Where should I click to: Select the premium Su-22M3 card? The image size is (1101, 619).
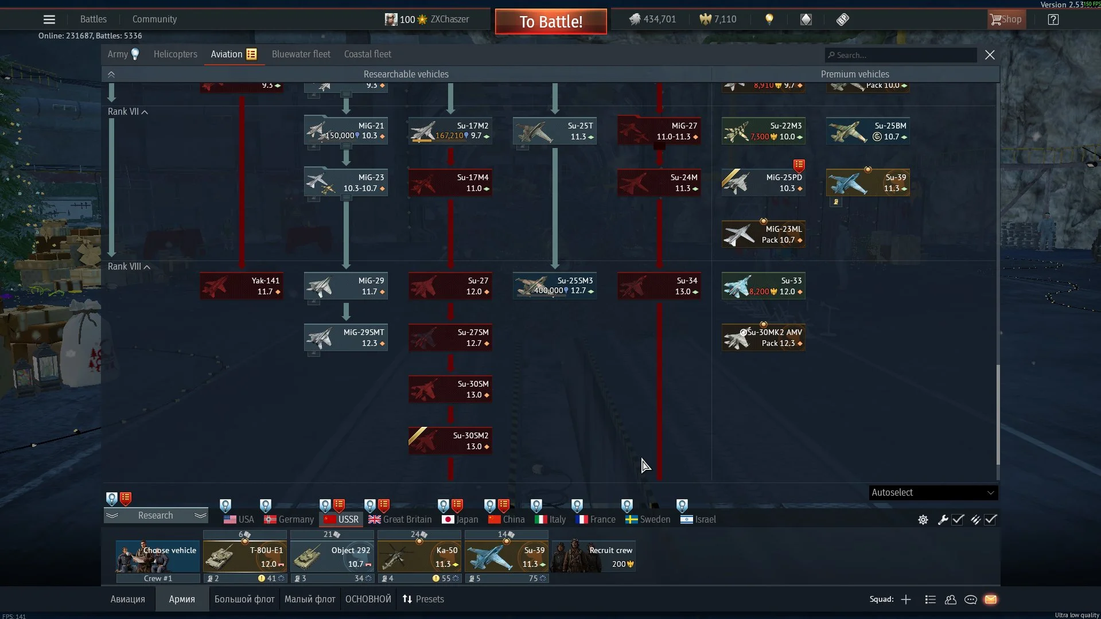pyautogui.click(x=764, y=131)
